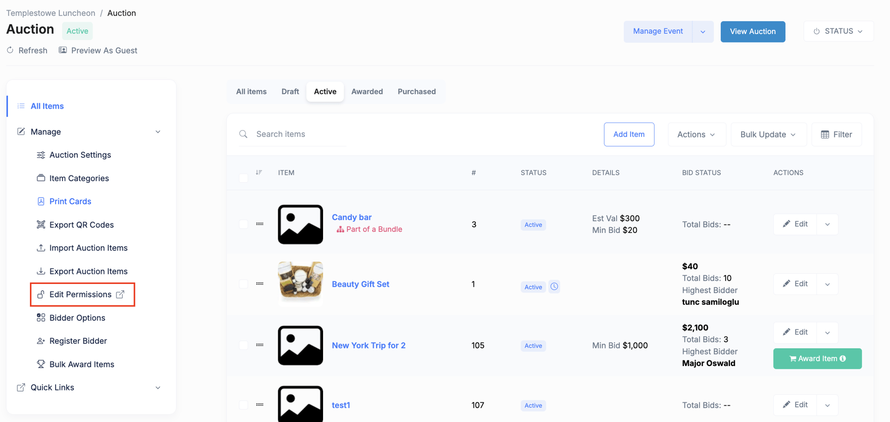Check the Beauty Gift Set row checkbox
Image resolution: width=890 pixels, height=422 pixels.
point(243,284)
